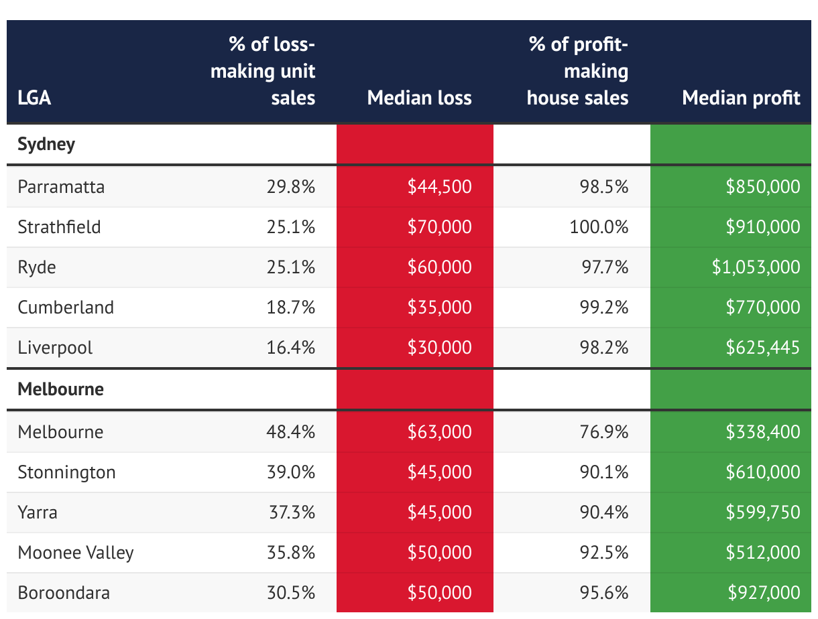Click Strathfield's 100.0% profit-making value

[599, 227]
